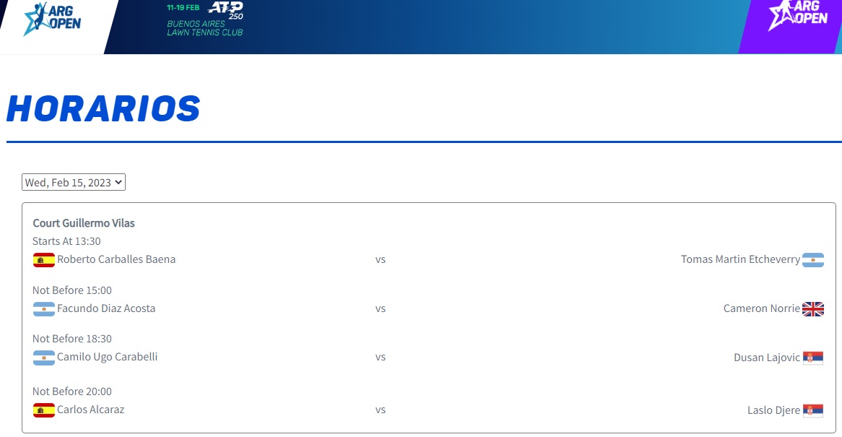Select player name Cameron Norrie
Screen dimensions: 842x437
coord(761,308)
